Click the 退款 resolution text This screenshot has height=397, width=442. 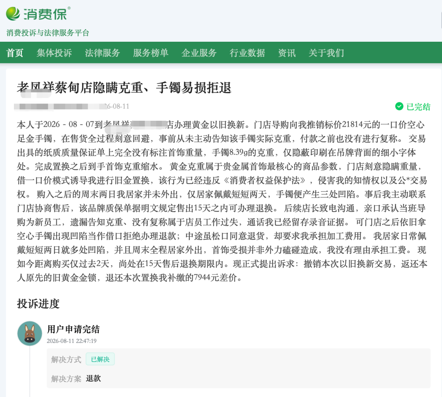click(x=93, y=379)
